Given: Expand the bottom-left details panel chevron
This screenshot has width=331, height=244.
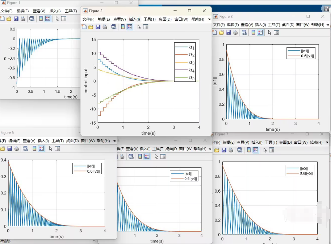Looking at the screenshot, I should pos(94,240).
